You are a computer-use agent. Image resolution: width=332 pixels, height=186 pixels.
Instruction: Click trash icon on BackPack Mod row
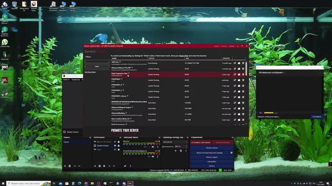pos(243,103)
